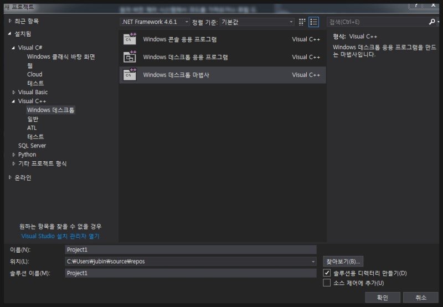Select Windows 데스크톱 마법사 template name
Screen dimensions: 443x307
(x=176, y=75)
